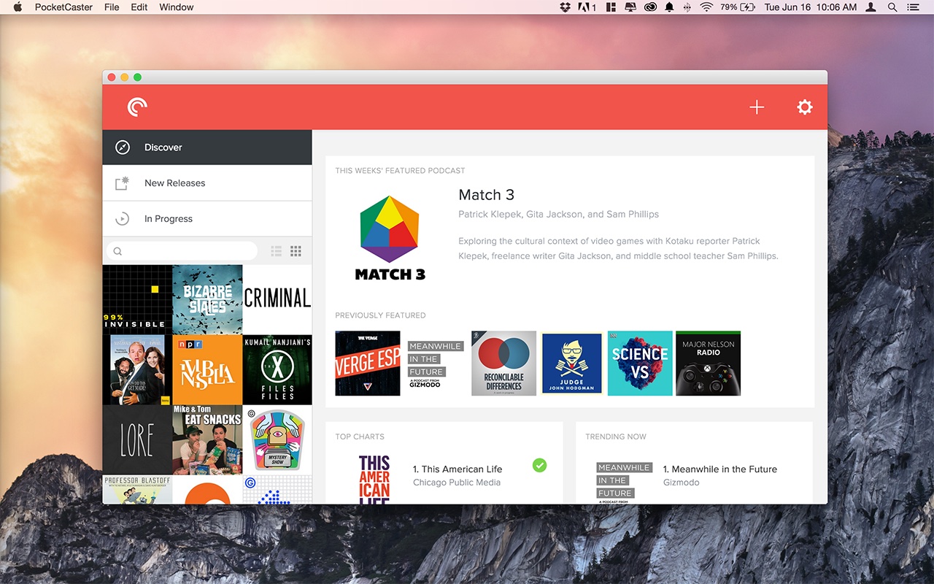Open The X-Files Files podcast tile
This screenshot has width=934, height=584.
tap(277, 369)
